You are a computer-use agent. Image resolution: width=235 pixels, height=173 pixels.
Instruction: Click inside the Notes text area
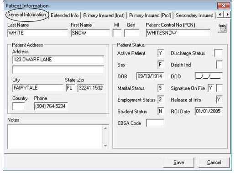[x=55, y=137]
